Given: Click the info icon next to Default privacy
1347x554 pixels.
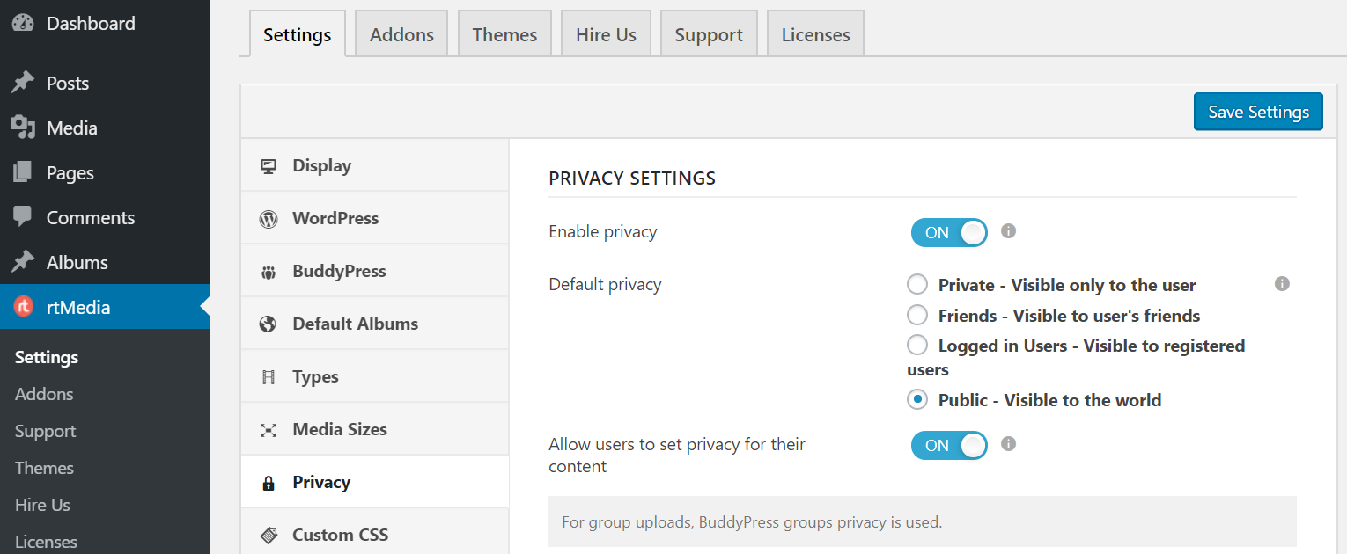Looking at the screenshot, I should [1282, 284].
